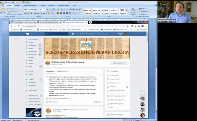
Task: Toggle bold formatting in Word ribbon
Action: (25, 13)
